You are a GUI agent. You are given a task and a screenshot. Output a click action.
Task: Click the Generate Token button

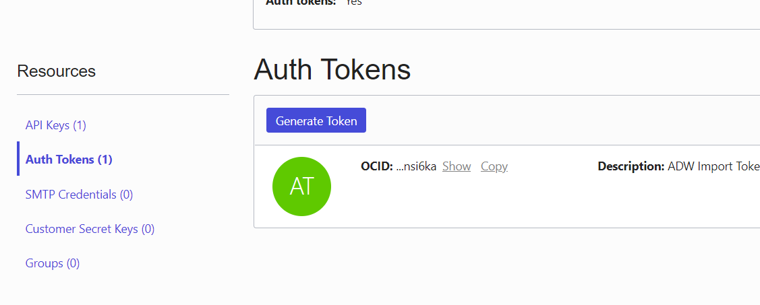316,121
